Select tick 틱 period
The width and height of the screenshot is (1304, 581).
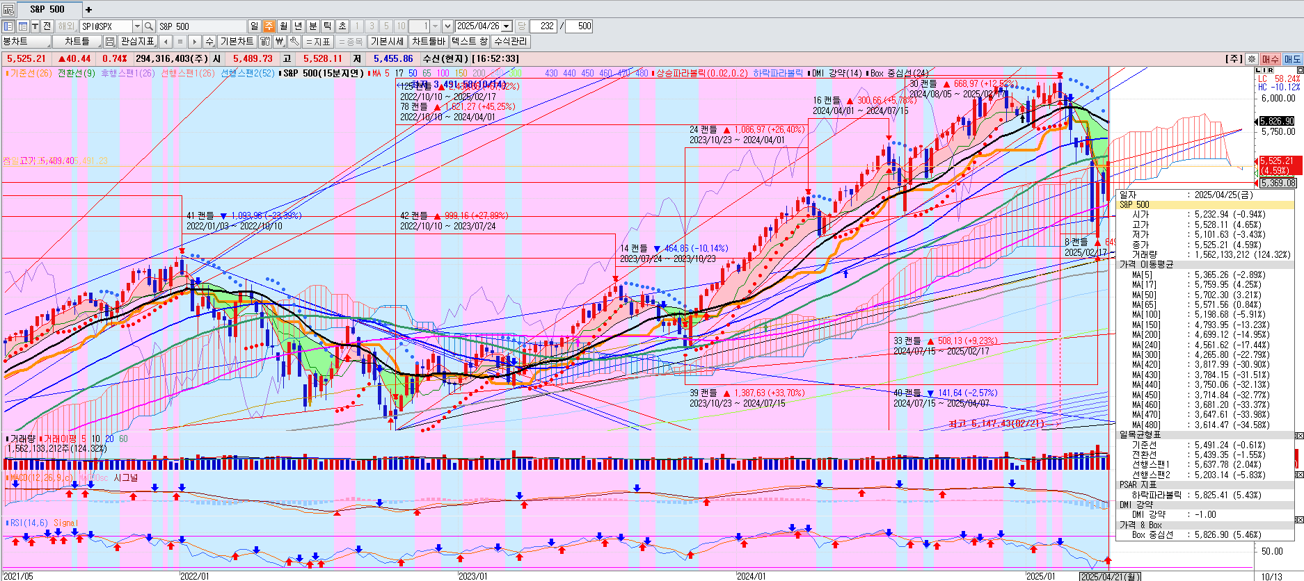tap(327, 26)
